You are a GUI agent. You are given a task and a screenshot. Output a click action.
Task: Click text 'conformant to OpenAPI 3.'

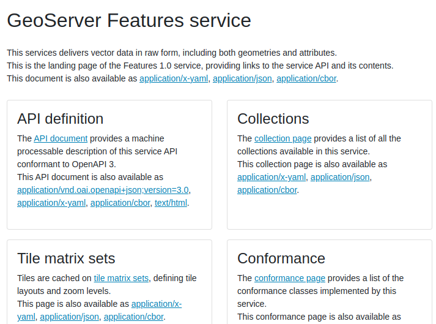[67, 164]
